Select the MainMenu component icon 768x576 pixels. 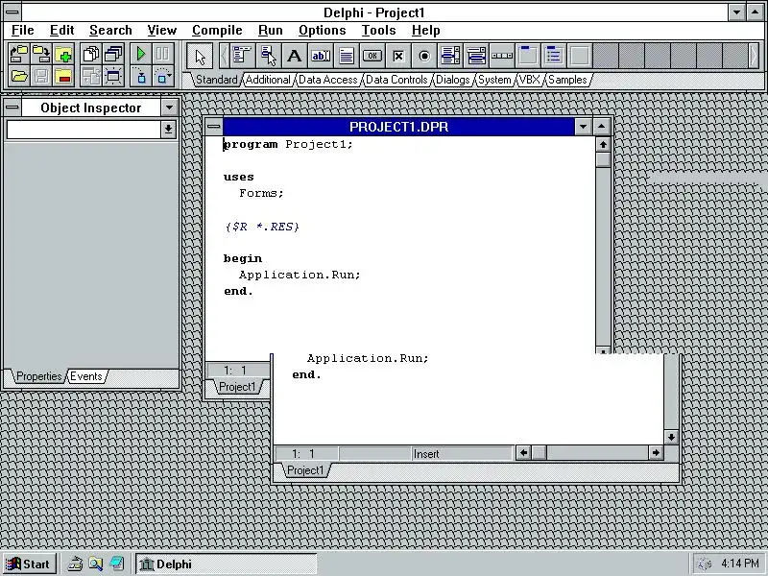click(242, 56)
